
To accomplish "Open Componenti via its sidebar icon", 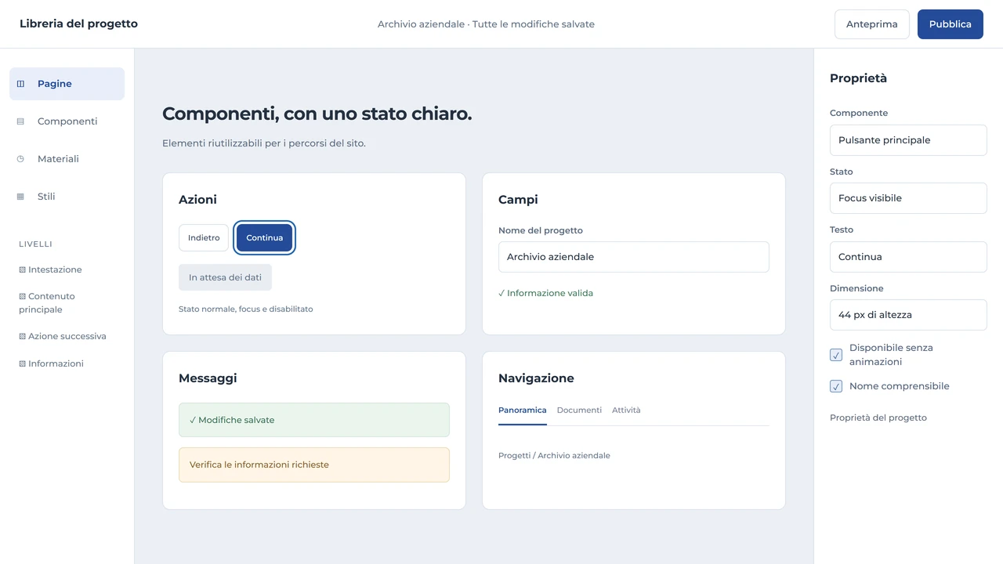I will click(21, 121).
